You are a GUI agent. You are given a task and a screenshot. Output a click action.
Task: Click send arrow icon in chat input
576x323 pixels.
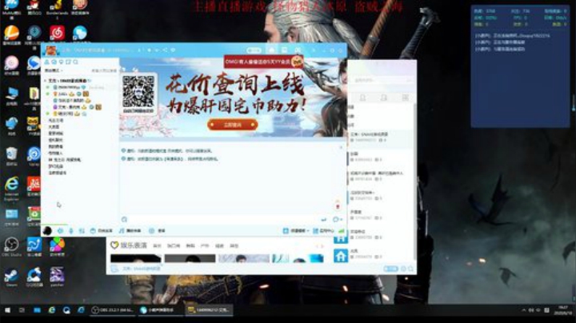(x=324, y=220)
